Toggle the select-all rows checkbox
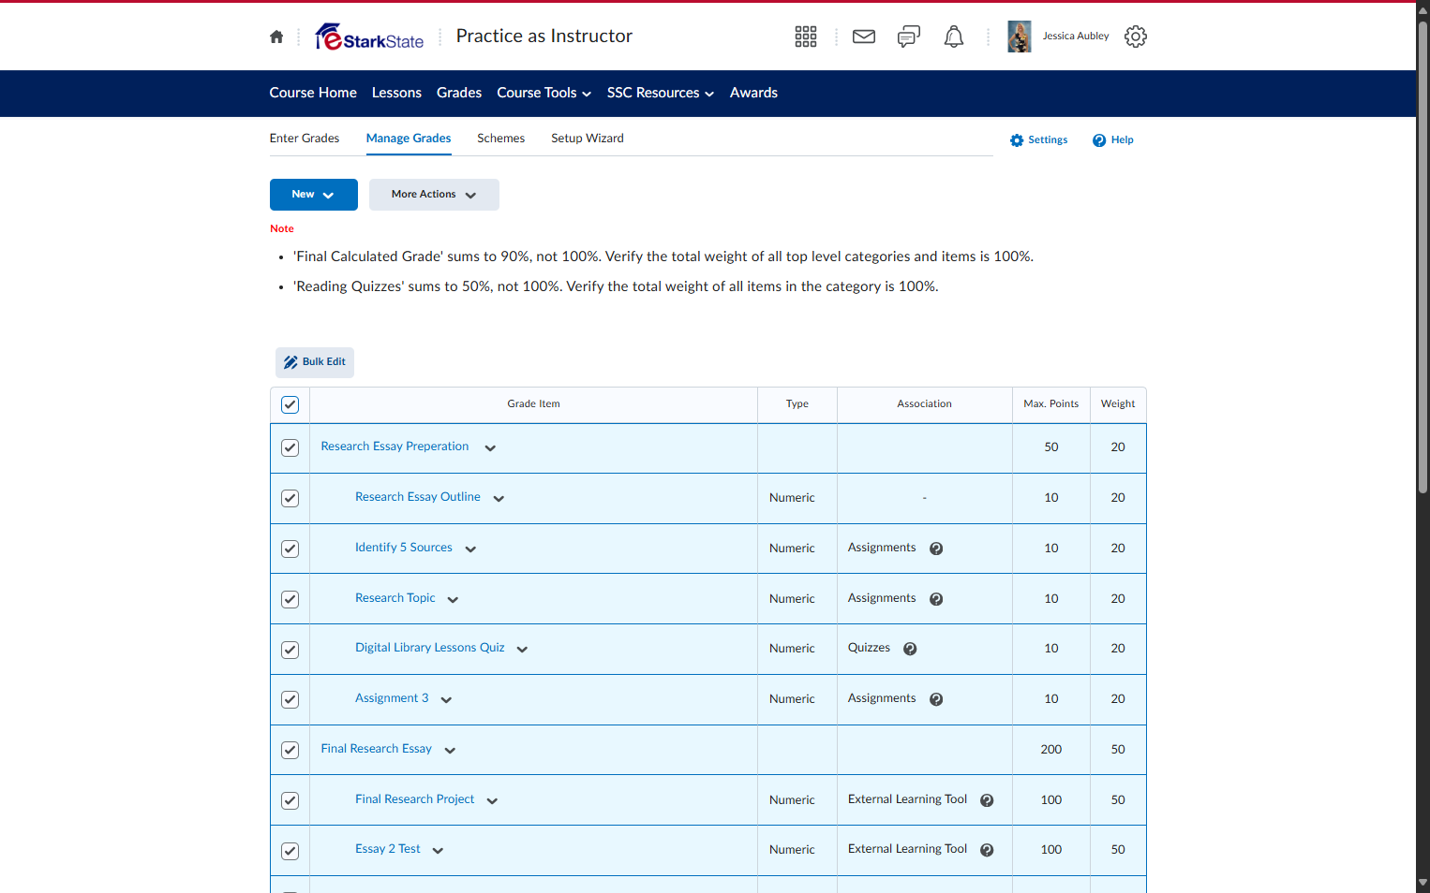The width and height of the screenshot is (1430, 893). click(290, 404)
